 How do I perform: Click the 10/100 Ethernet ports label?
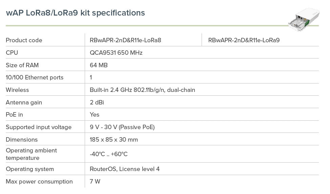[35, 77]
